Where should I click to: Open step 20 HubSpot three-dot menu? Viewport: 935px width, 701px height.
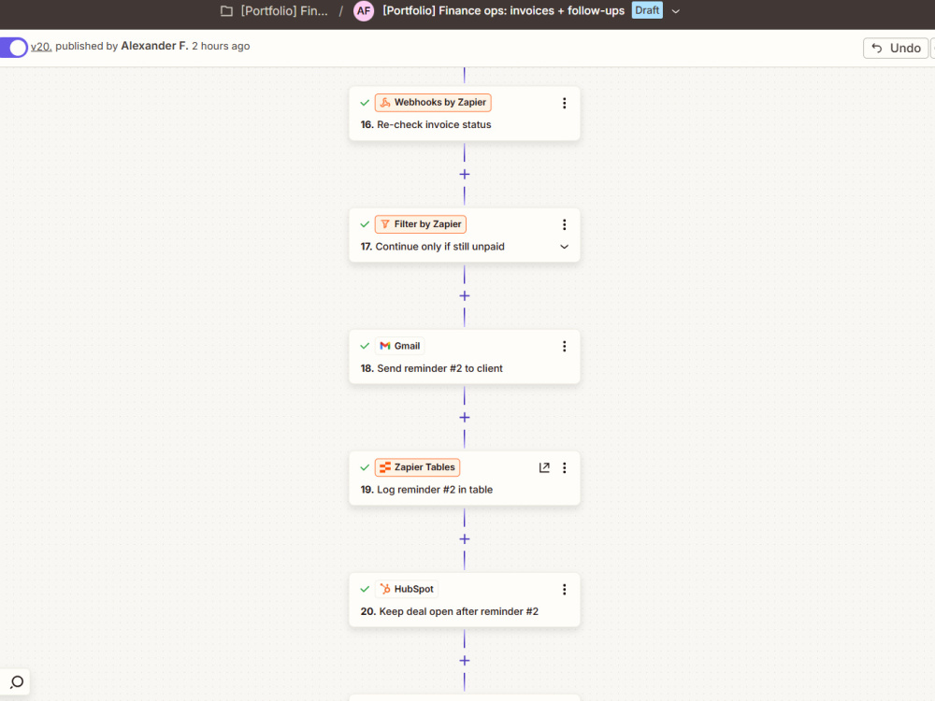(x=564, y=590)
